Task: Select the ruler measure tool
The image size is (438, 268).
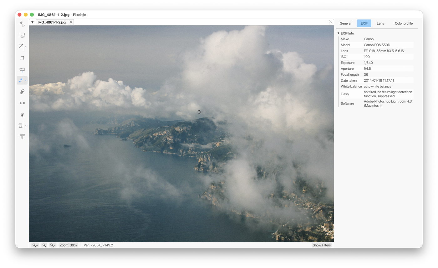Action: click(x=22, y=69)
